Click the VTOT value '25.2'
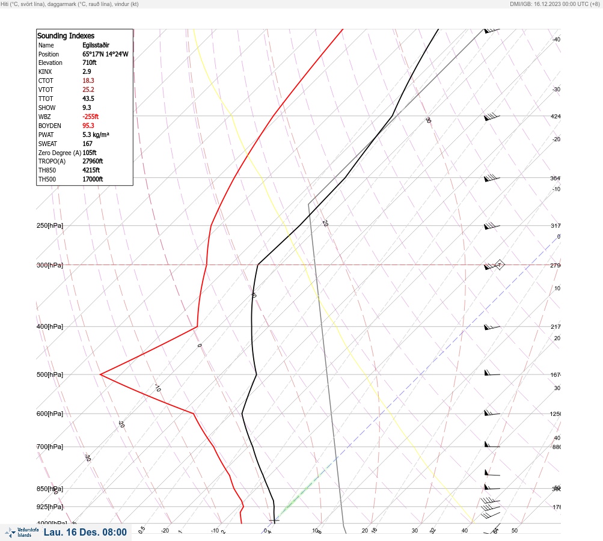The image size is (603, 541). (x=88, y=90)
